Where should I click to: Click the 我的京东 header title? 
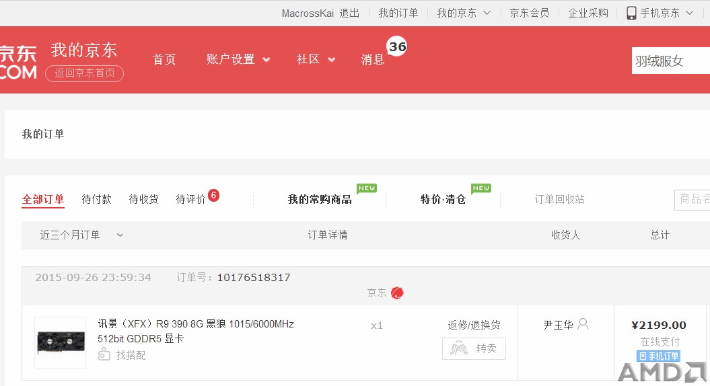(x=83, y=50)
